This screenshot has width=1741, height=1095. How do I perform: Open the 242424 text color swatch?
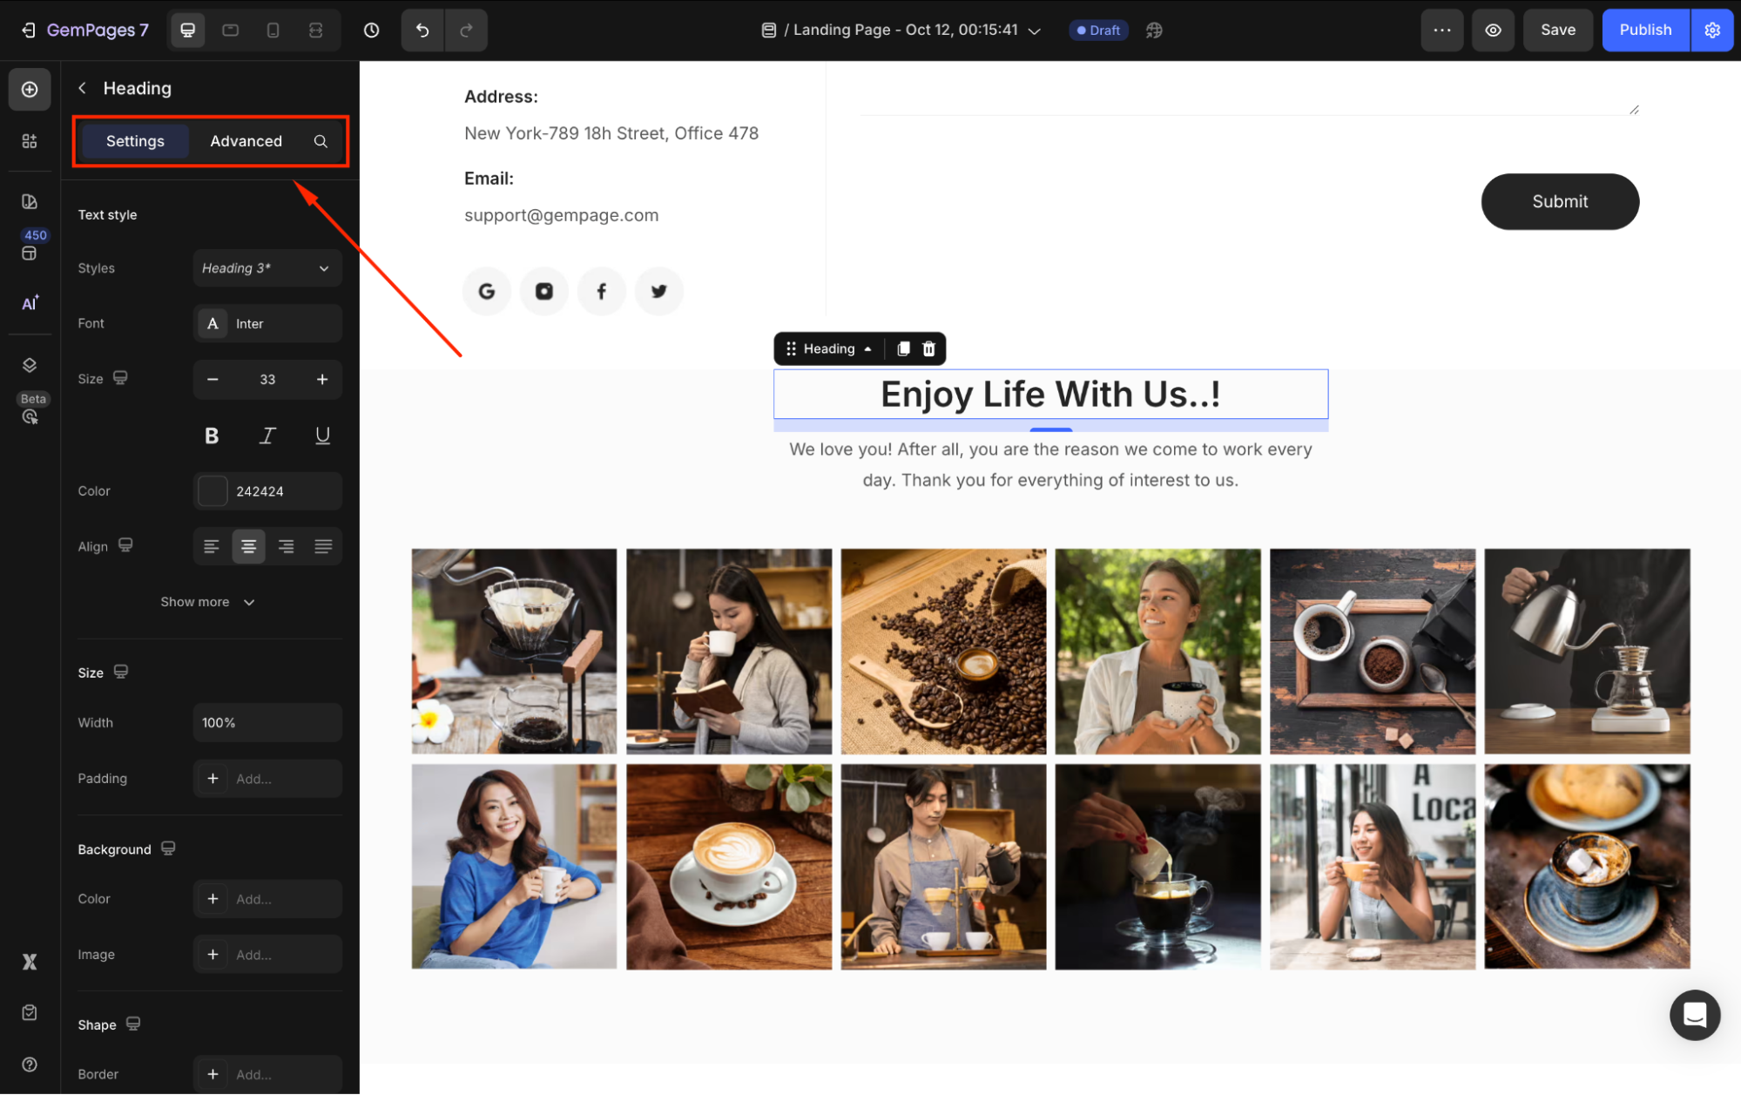[x=213, y=491]
